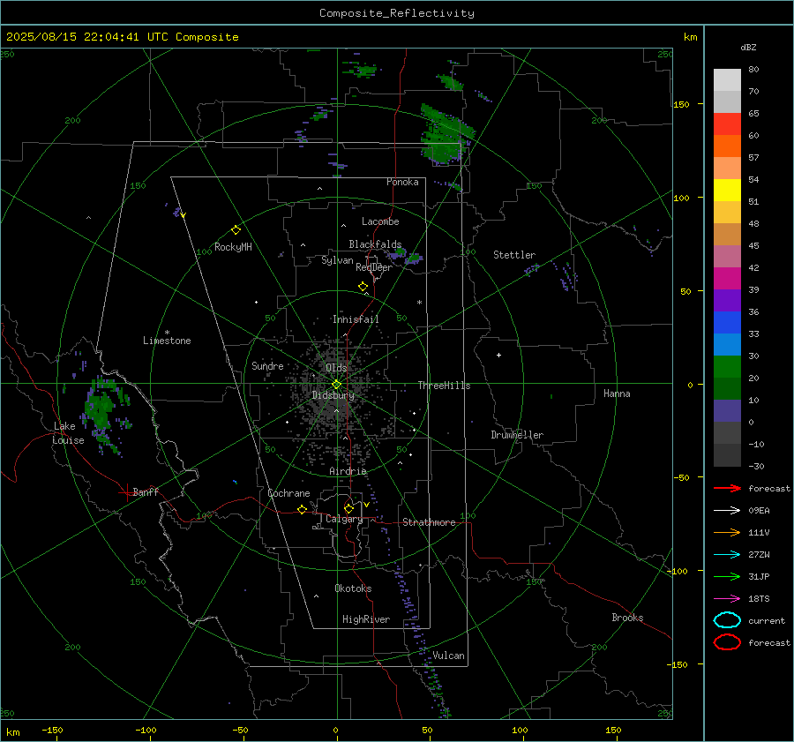Click the red 65 dBZ color swatch
Image resolution: width=794 pixels, height=742 pixels.
pos(727,124)
